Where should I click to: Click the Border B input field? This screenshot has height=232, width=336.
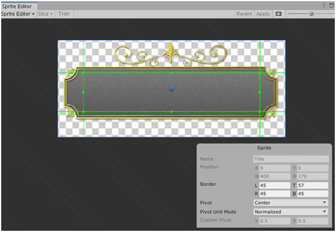(x=312, y=193)
